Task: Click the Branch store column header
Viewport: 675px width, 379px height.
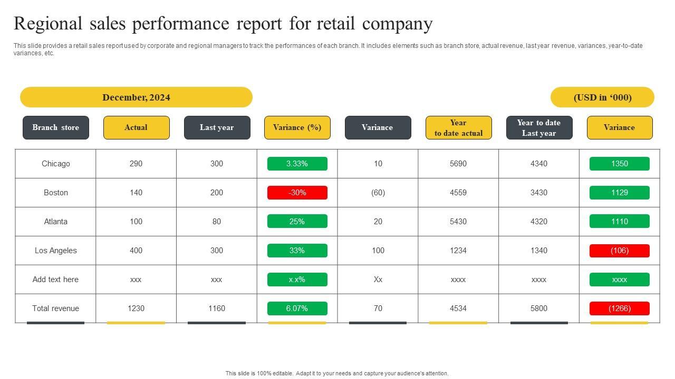Action: (56, 127)
